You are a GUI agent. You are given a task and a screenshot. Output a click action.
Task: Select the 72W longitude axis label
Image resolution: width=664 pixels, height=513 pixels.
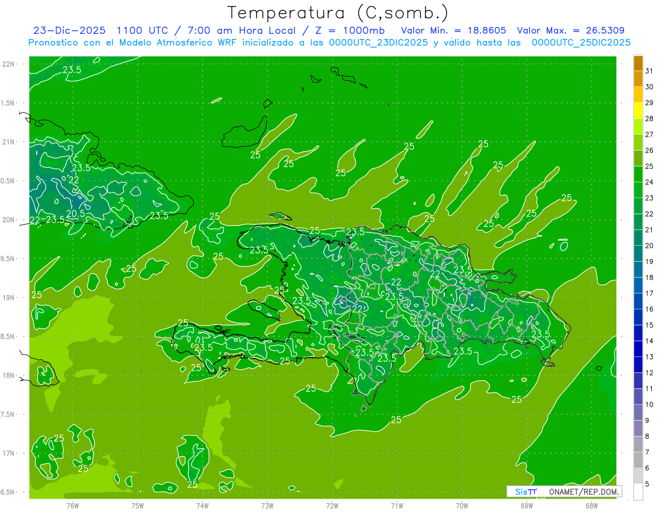[x=332, y=505]
